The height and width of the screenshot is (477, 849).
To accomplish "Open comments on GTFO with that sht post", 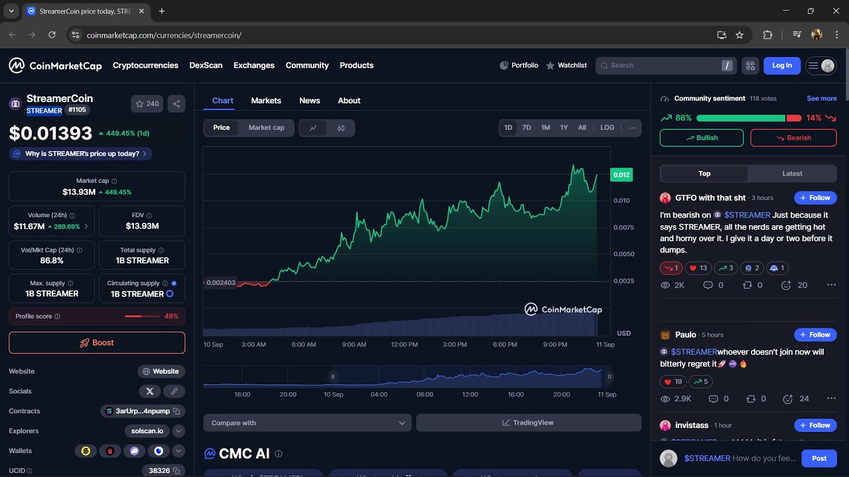I will pyautogui.click(x=708, y=285).
